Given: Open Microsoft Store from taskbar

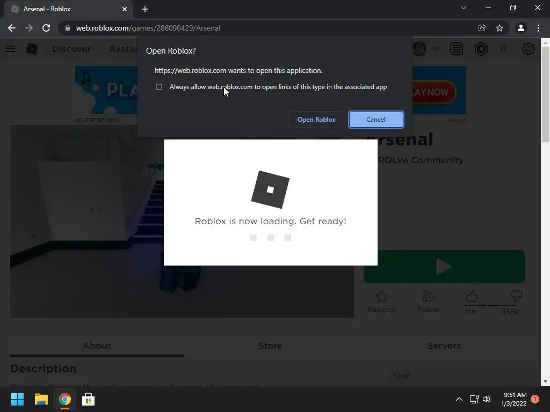Looking at the screenshot, I should [89, 399].
